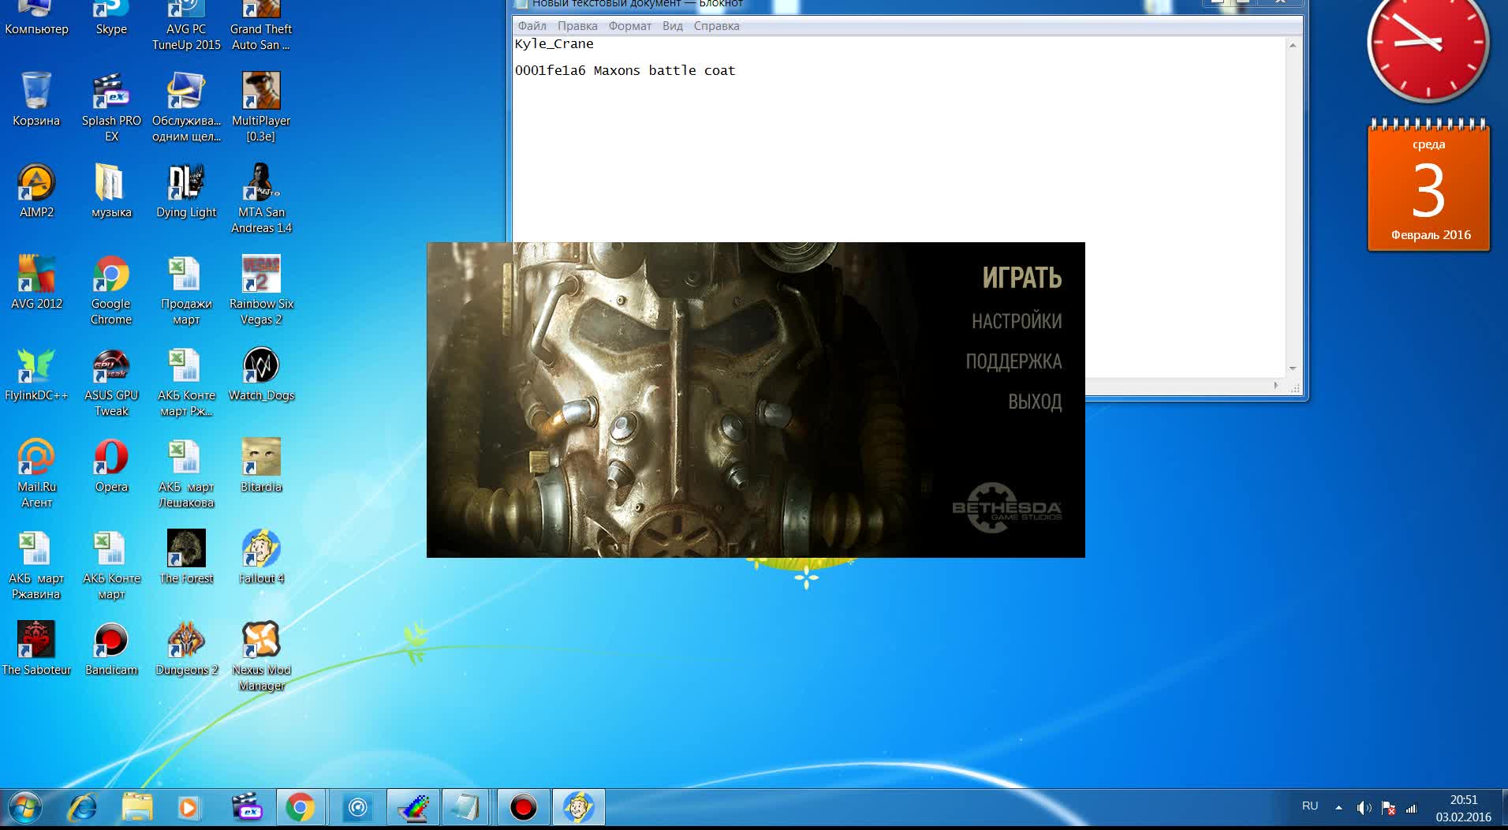
Task: Click the Google Chrome taskbar icon
Action: point(300,808)
